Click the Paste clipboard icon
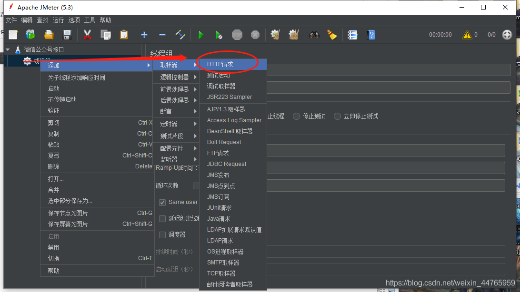Image resolution: width=520 pixels, height=292 pixels. 124,35
